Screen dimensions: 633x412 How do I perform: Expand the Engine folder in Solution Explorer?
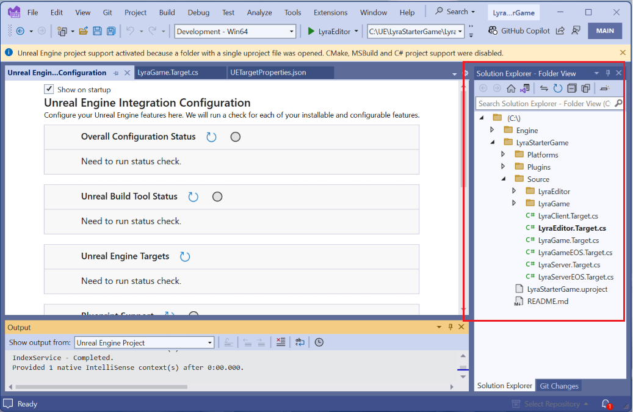492,130
